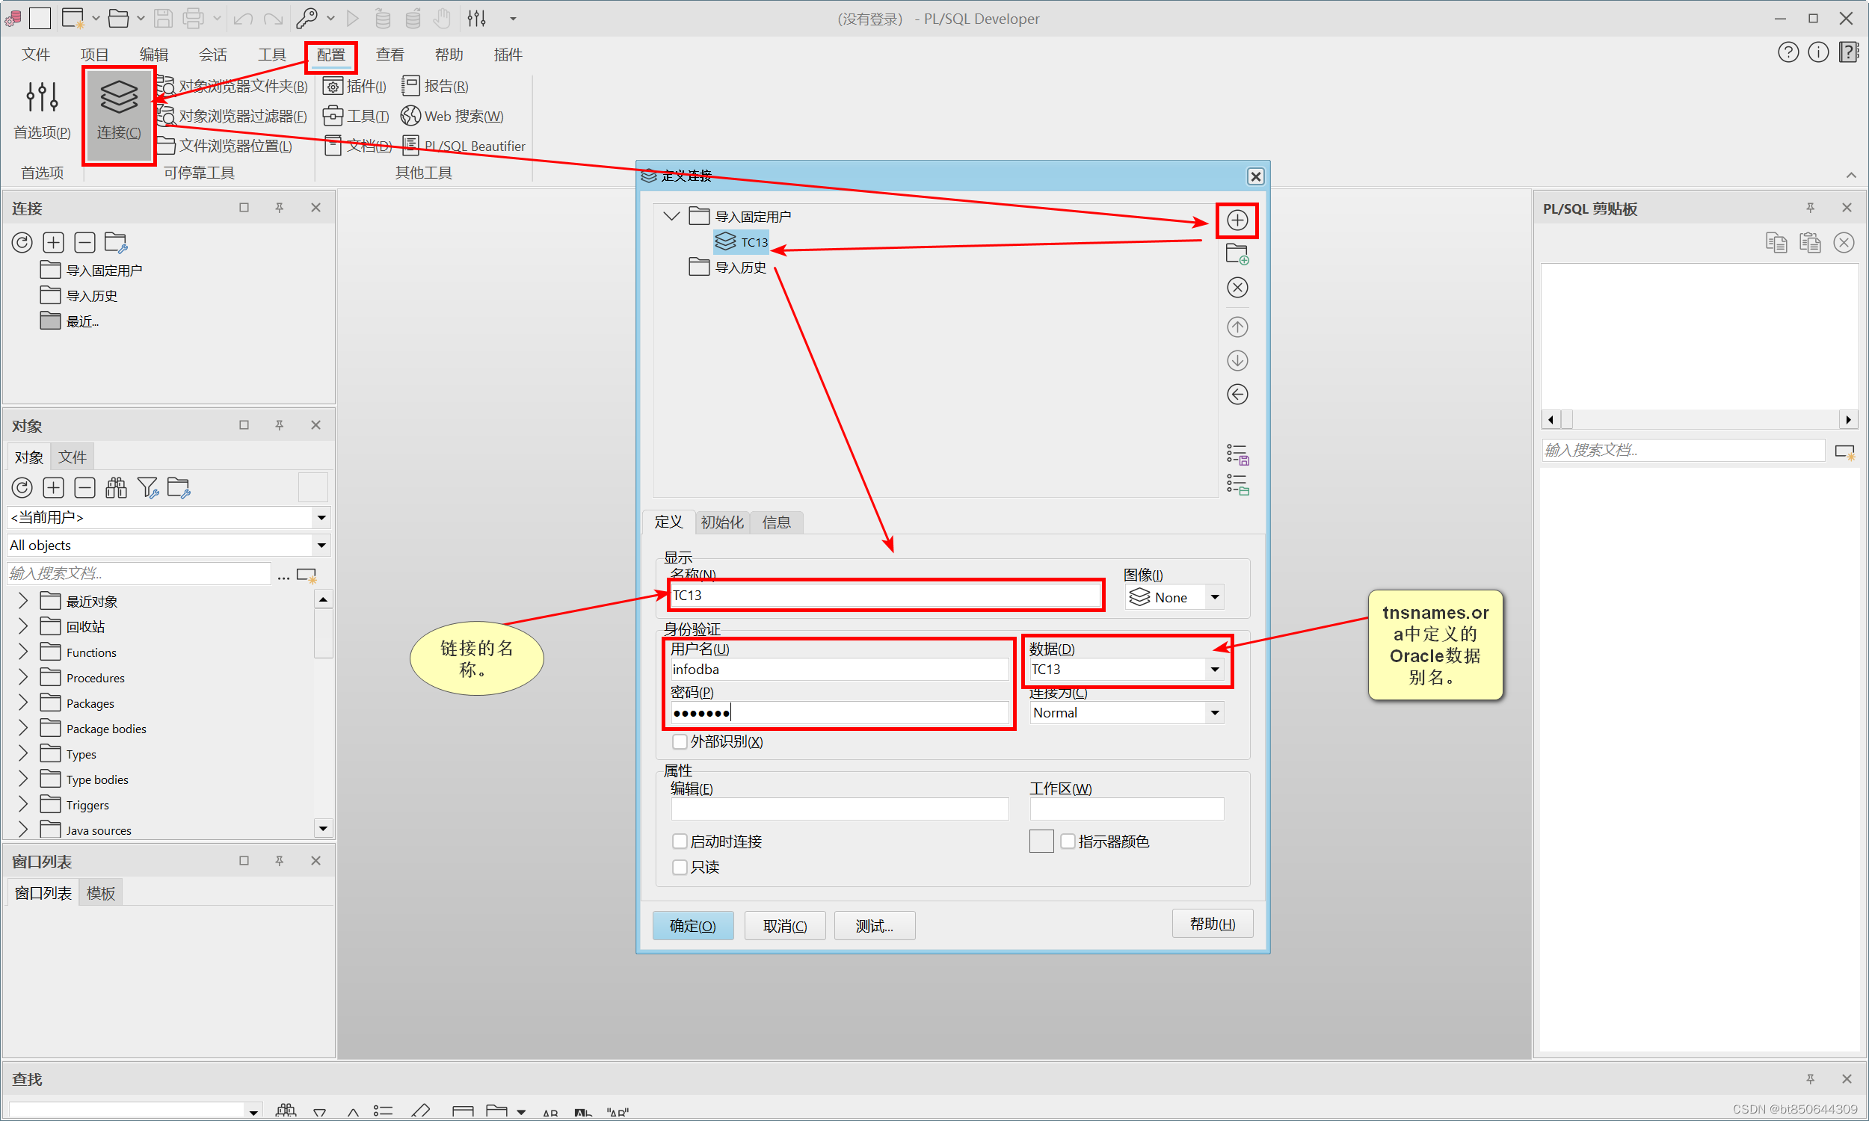The height and width of the screenshot is (1121, 1869).
Task: Click the add connection plus icon in dialog
Action: coord(1237,220)
